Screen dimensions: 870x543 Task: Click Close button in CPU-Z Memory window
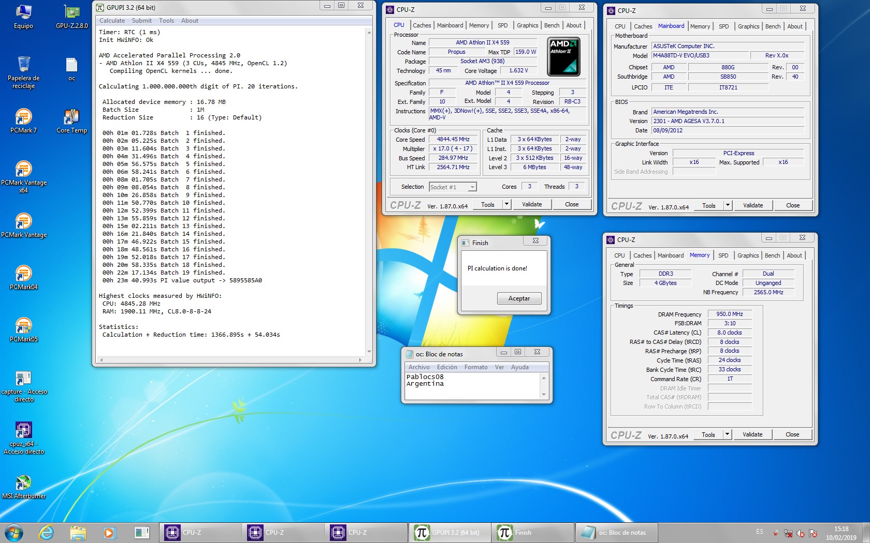(x=792, y=434)
